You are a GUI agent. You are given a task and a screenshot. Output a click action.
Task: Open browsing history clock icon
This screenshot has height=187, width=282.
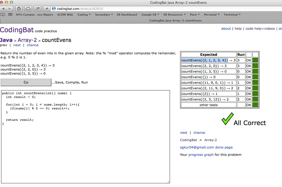pos(19,9)
